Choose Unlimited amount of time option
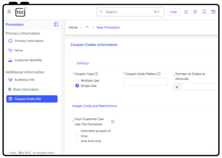 [x=77, y=133]
